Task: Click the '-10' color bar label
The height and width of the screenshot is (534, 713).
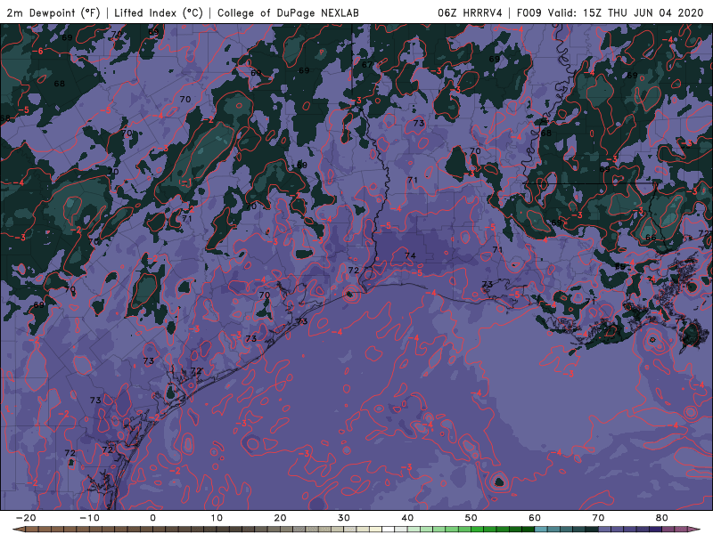Action: [x=89, y=518]
